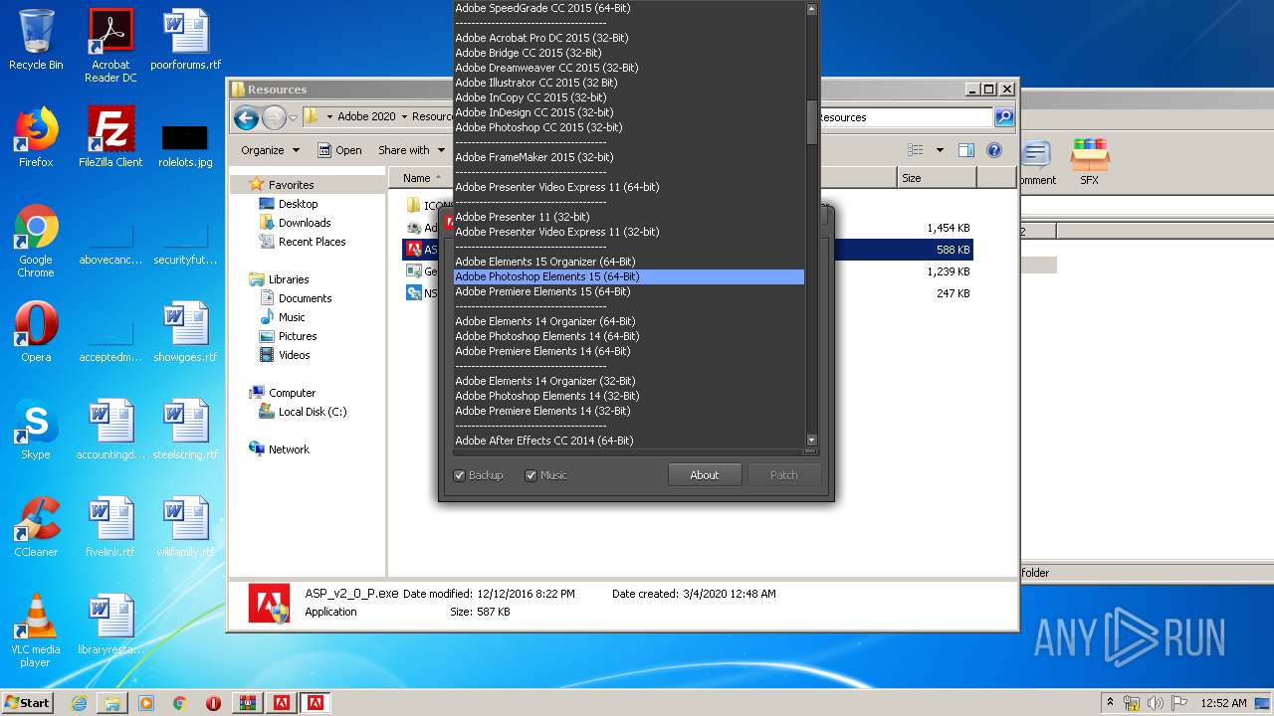
Task: Select Adobe Dreamweaver CC 2015 (32-Bit)
Action: click(x=628, y=68)
